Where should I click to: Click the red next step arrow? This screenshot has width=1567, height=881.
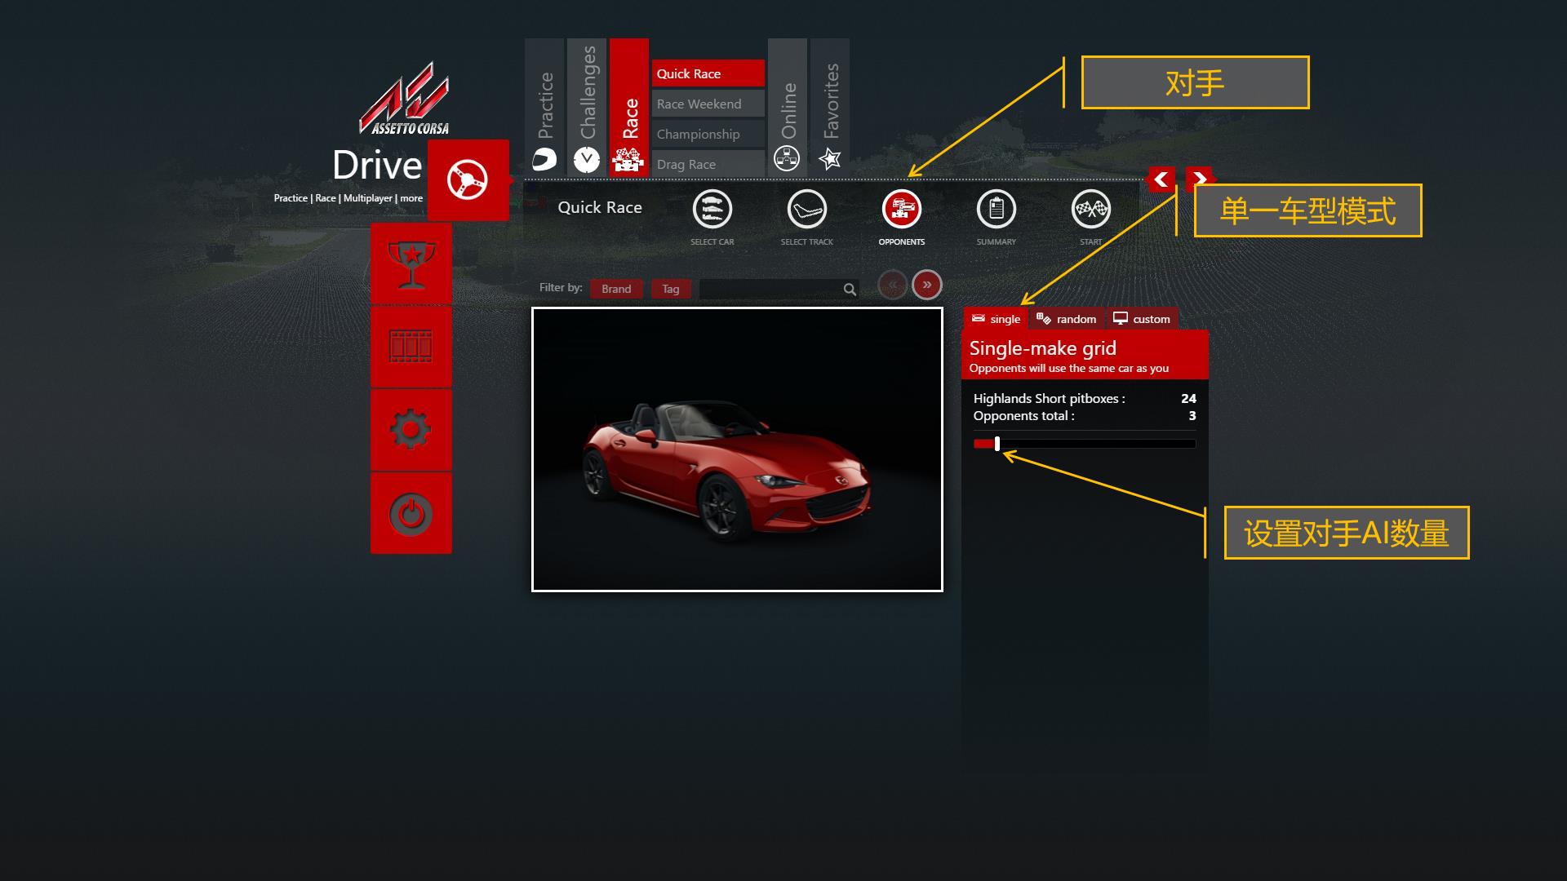pyautogui.click(x=1199, y=179)
